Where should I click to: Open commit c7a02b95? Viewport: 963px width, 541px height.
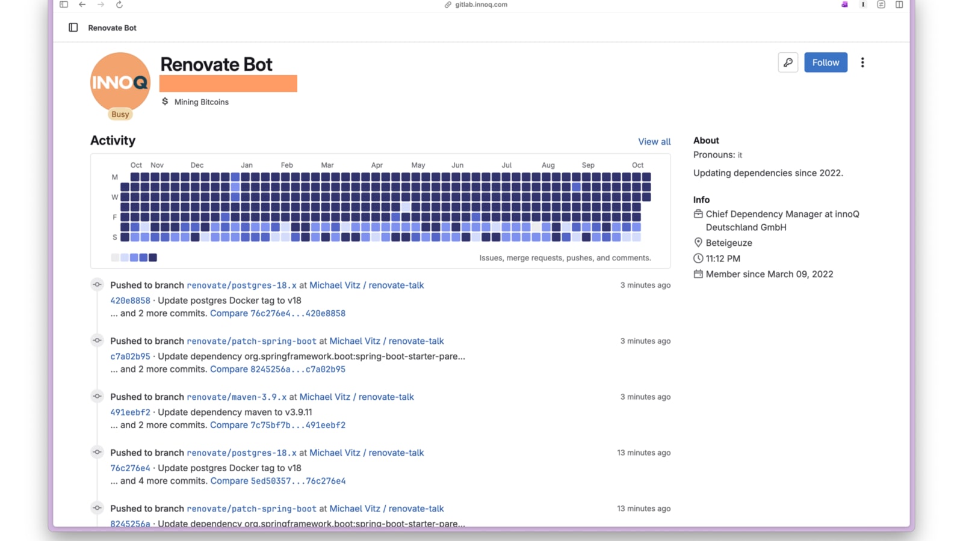coord(130,356)
